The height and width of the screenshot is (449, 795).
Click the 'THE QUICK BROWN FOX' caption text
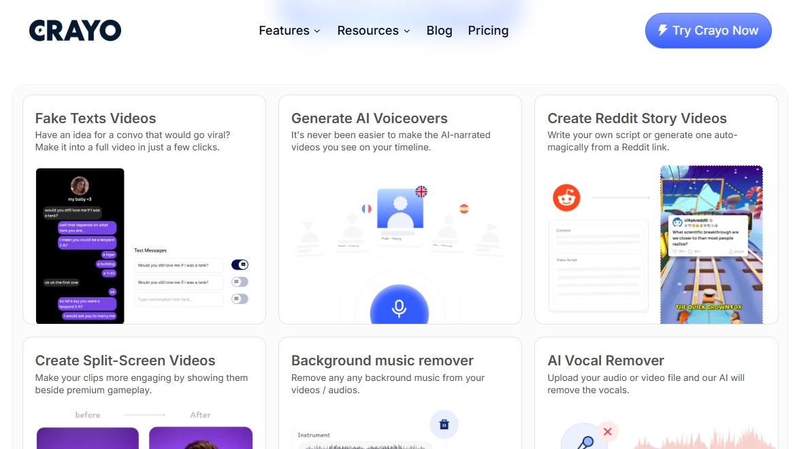(x=709, y=307)
